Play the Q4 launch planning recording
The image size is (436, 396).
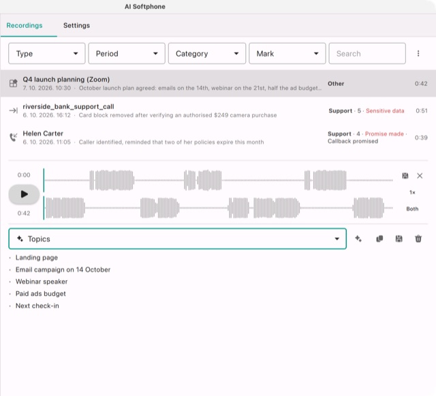pos(24,194)
